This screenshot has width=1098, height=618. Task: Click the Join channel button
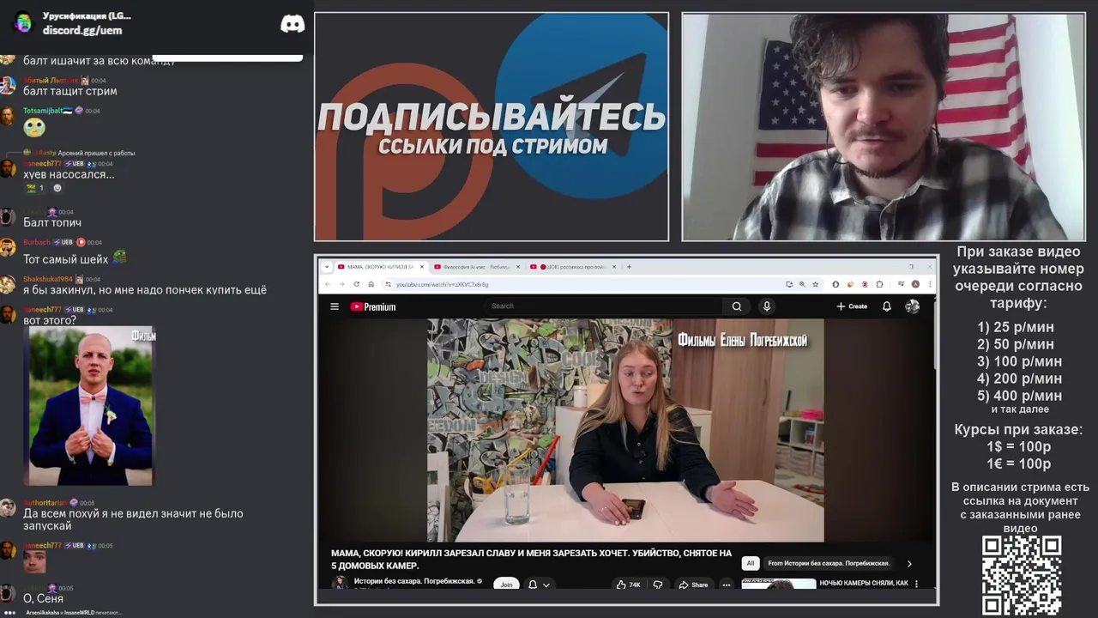(506, 585)
